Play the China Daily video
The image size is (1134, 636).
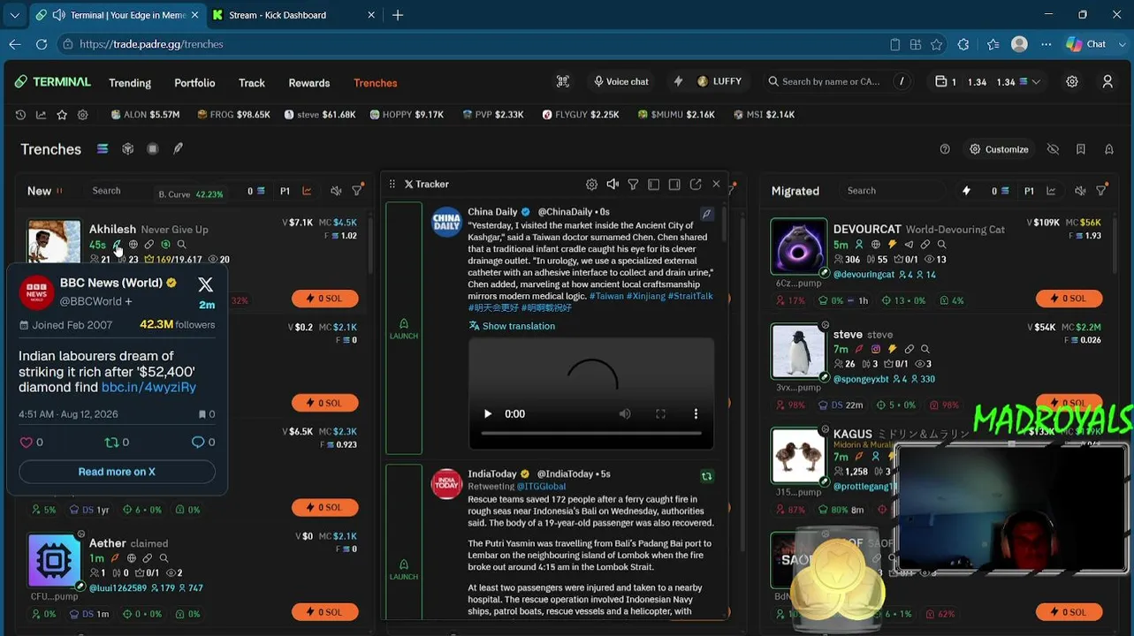click(487, 413)
